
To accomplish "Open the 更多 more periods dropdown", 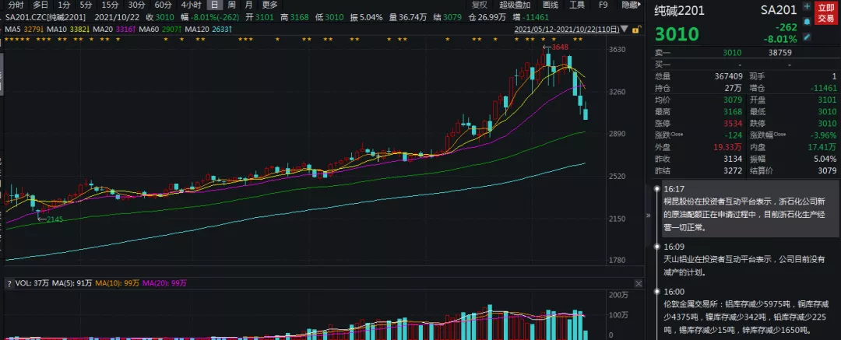I will tap(269, 5).
